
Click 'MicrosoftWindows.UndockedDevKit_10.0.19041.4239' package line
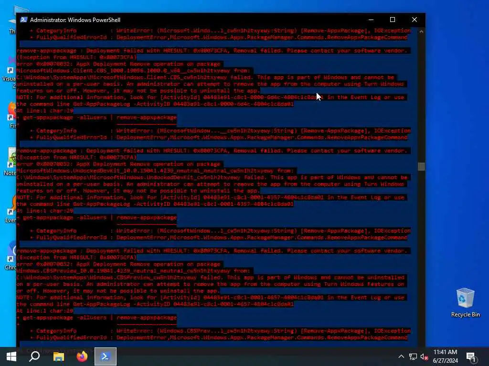[155, 171]
